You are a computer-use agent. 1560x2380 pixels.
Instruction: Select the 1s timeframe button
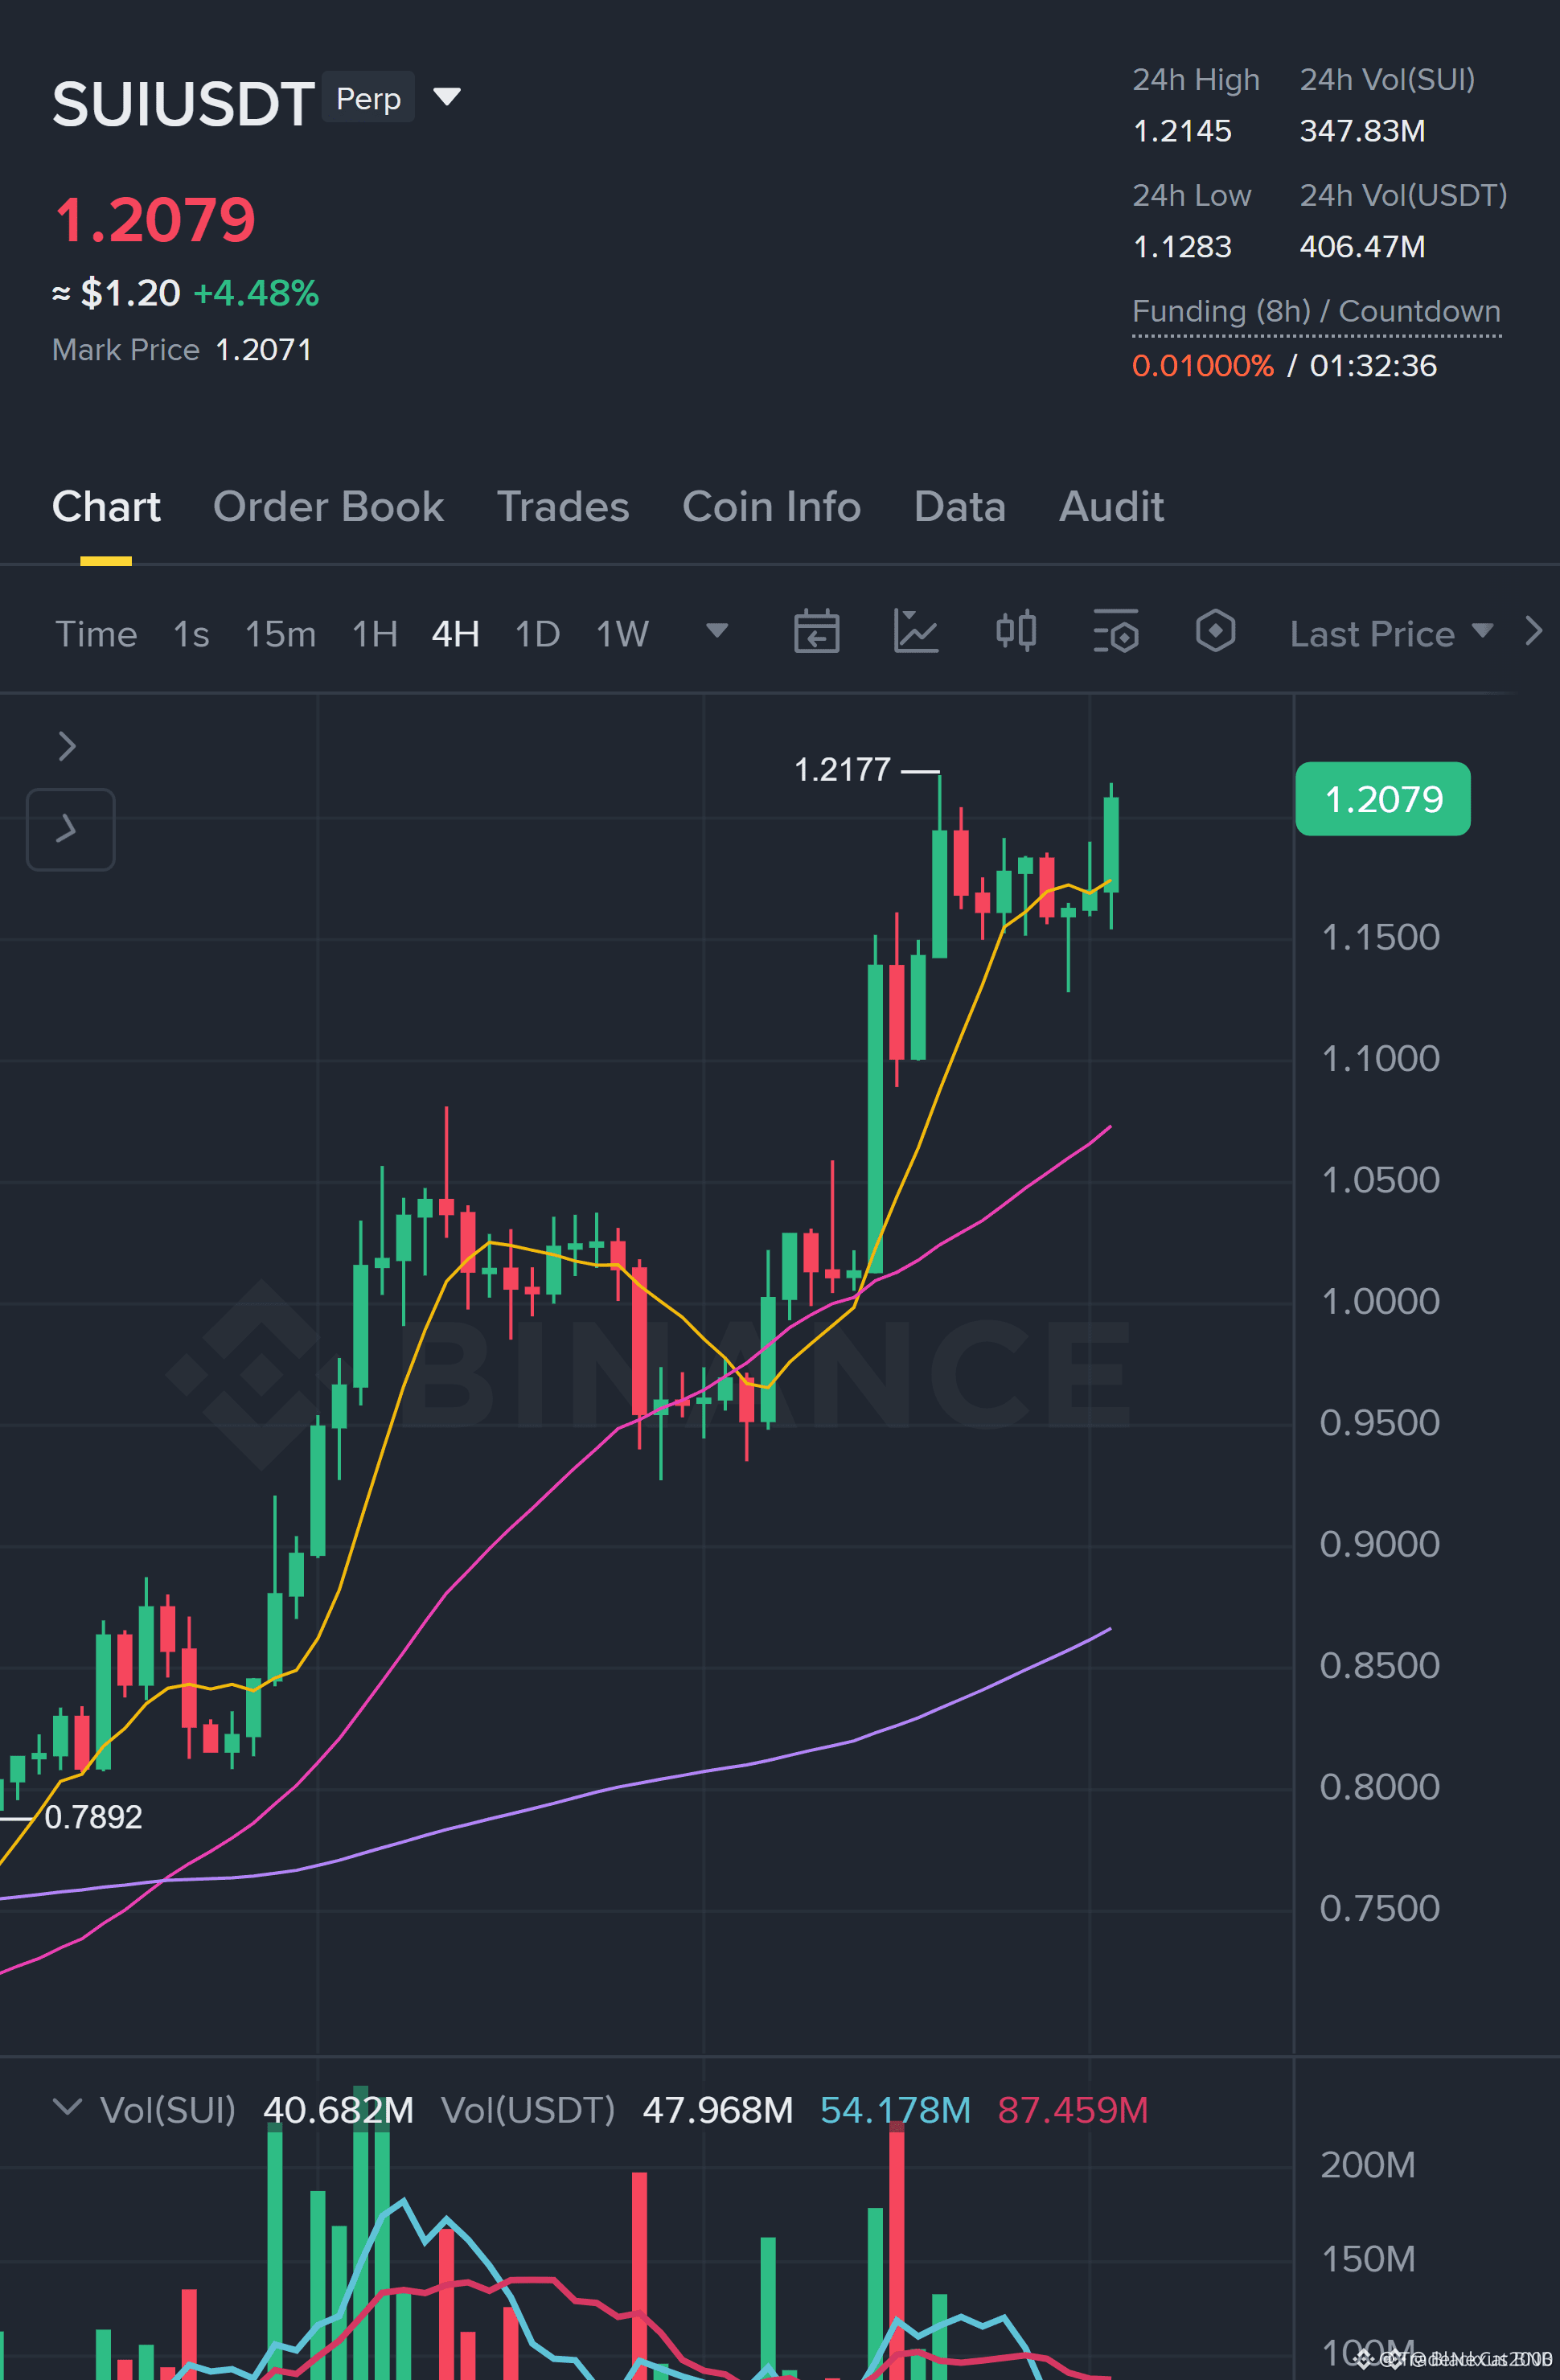point(191,634)
